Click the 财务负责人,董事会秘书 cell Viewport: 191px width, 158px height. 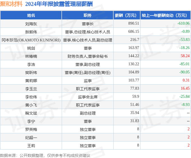(88, 56)
